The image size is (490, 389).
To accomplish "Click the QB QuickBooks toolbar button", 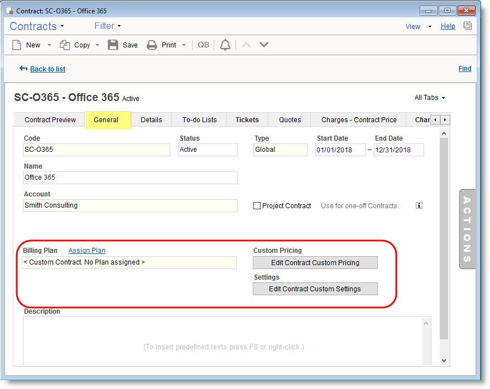I will click(203, 45).
